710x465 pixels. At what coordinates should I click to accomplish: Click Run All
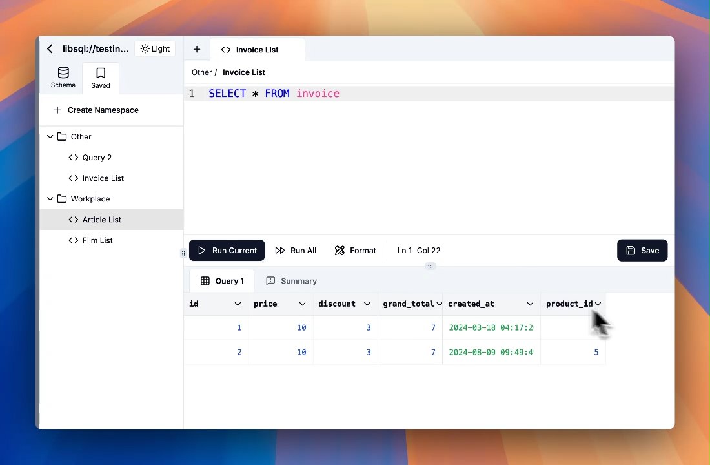(x=296, y=250)
